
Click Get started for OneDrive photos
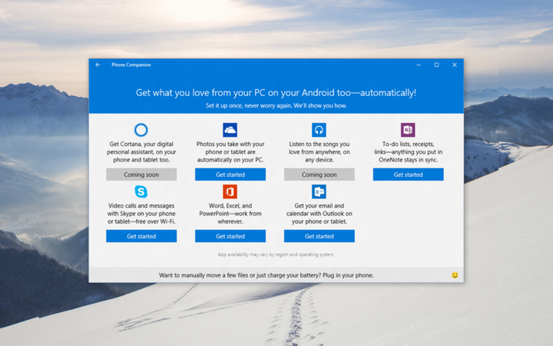point(230,175)
